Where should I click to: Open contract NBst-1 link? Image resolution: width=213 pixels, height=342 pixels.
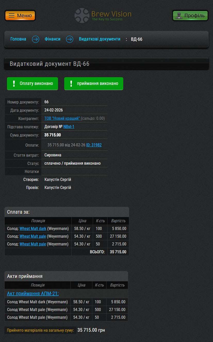pyautogui.click(x=69, y=127)
